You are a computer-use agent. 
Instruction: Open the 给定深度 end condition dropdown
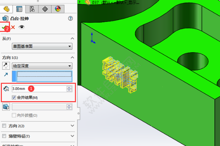42,66
